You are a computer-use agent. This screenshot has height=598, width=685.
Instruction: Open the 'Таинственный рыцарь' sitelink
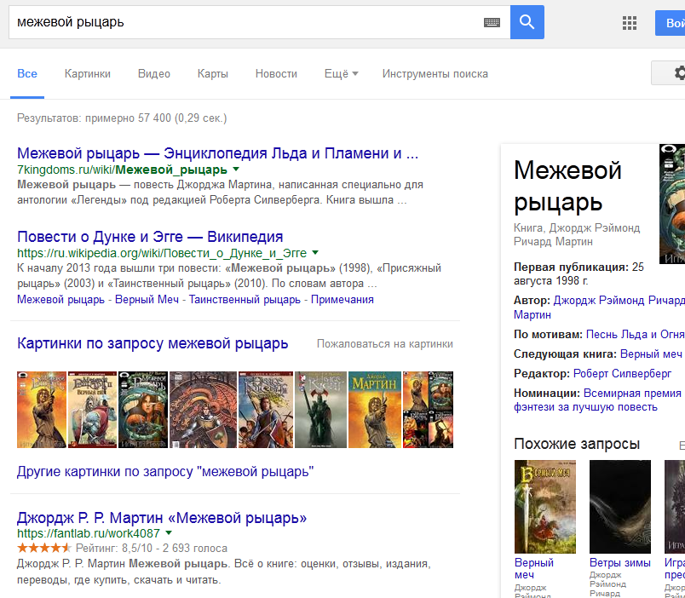(245, 300)
